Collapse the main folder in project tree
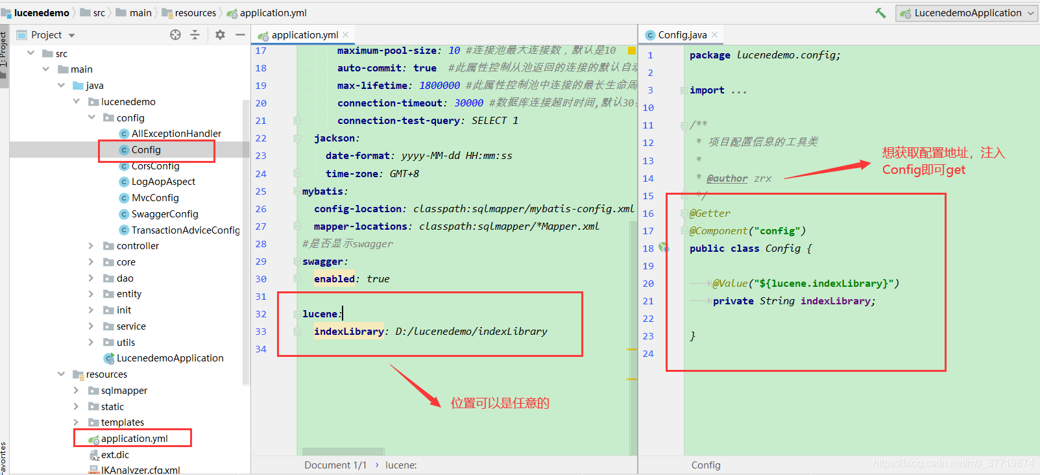 (46, 69)
